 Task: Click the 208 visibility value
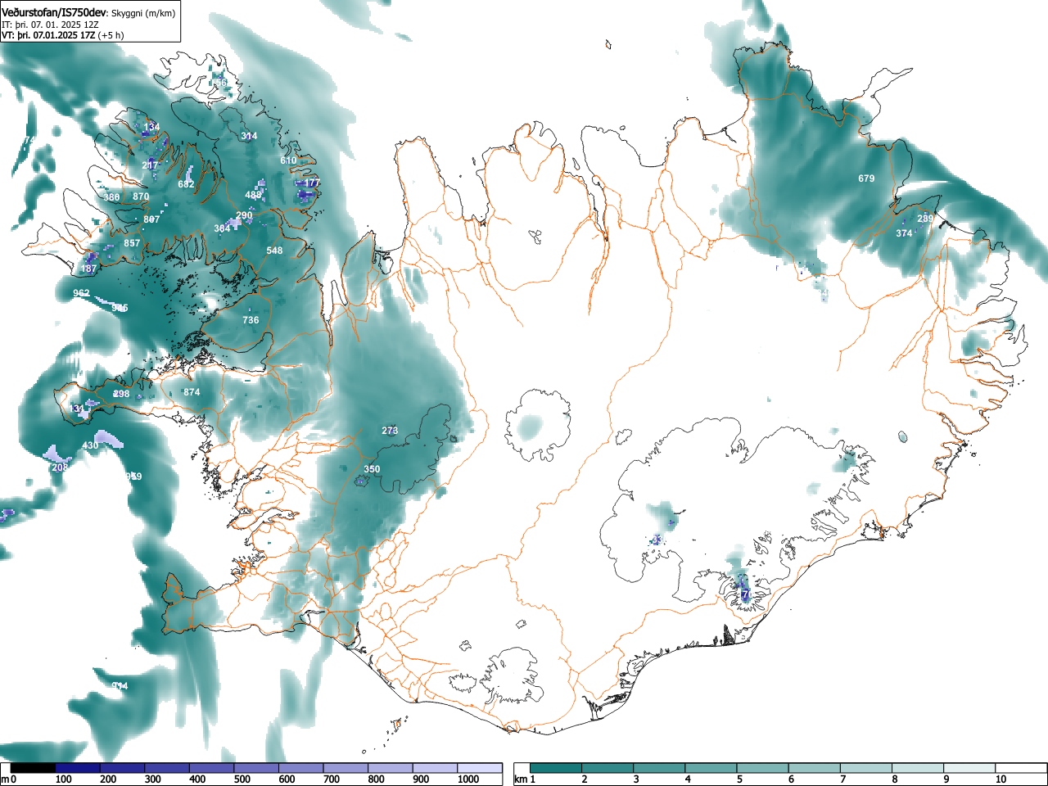(x=60, y=468)
